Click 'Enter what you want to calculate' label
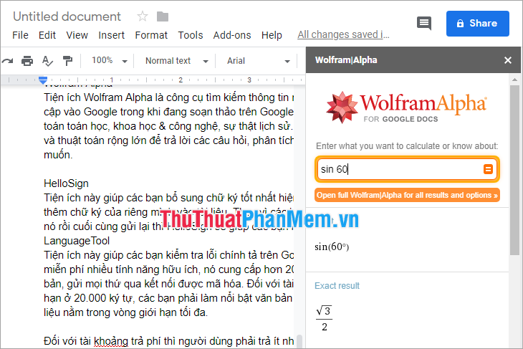The width and height of the screenshot is (523, 349). tap(407, 145)
